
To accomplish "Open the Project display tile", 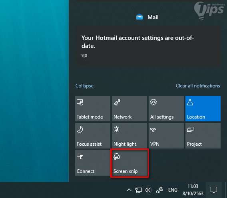I will point(203,136).
